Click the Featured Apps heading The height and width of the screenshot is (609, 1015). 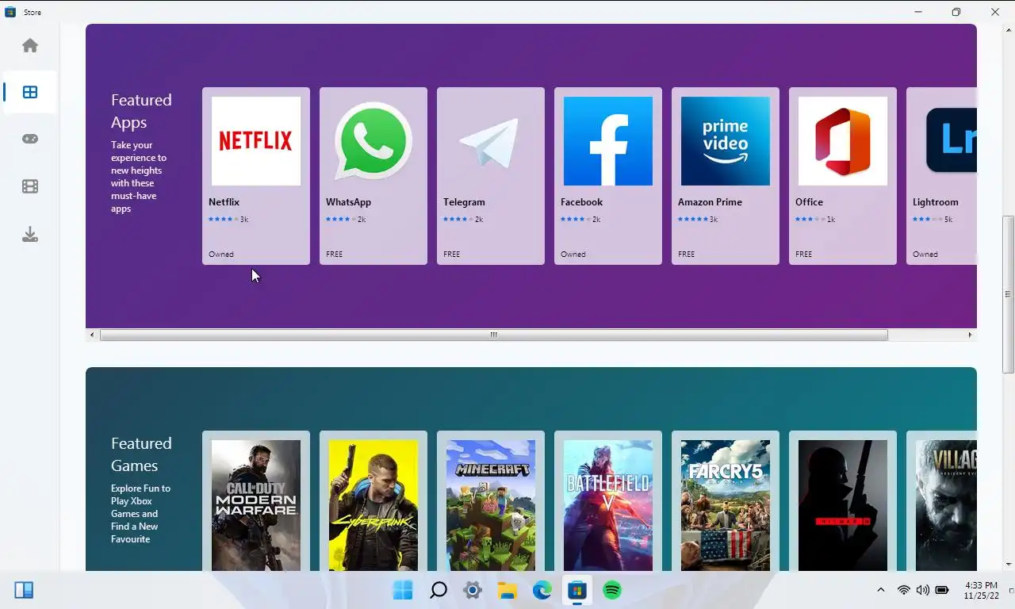click(141, 111)
